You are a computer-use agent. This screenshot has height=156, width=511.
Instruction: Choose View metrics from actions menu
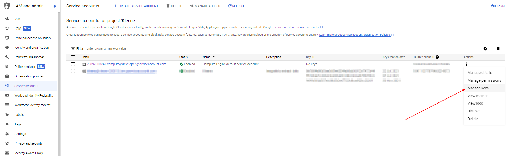click(x=484, y=96)
